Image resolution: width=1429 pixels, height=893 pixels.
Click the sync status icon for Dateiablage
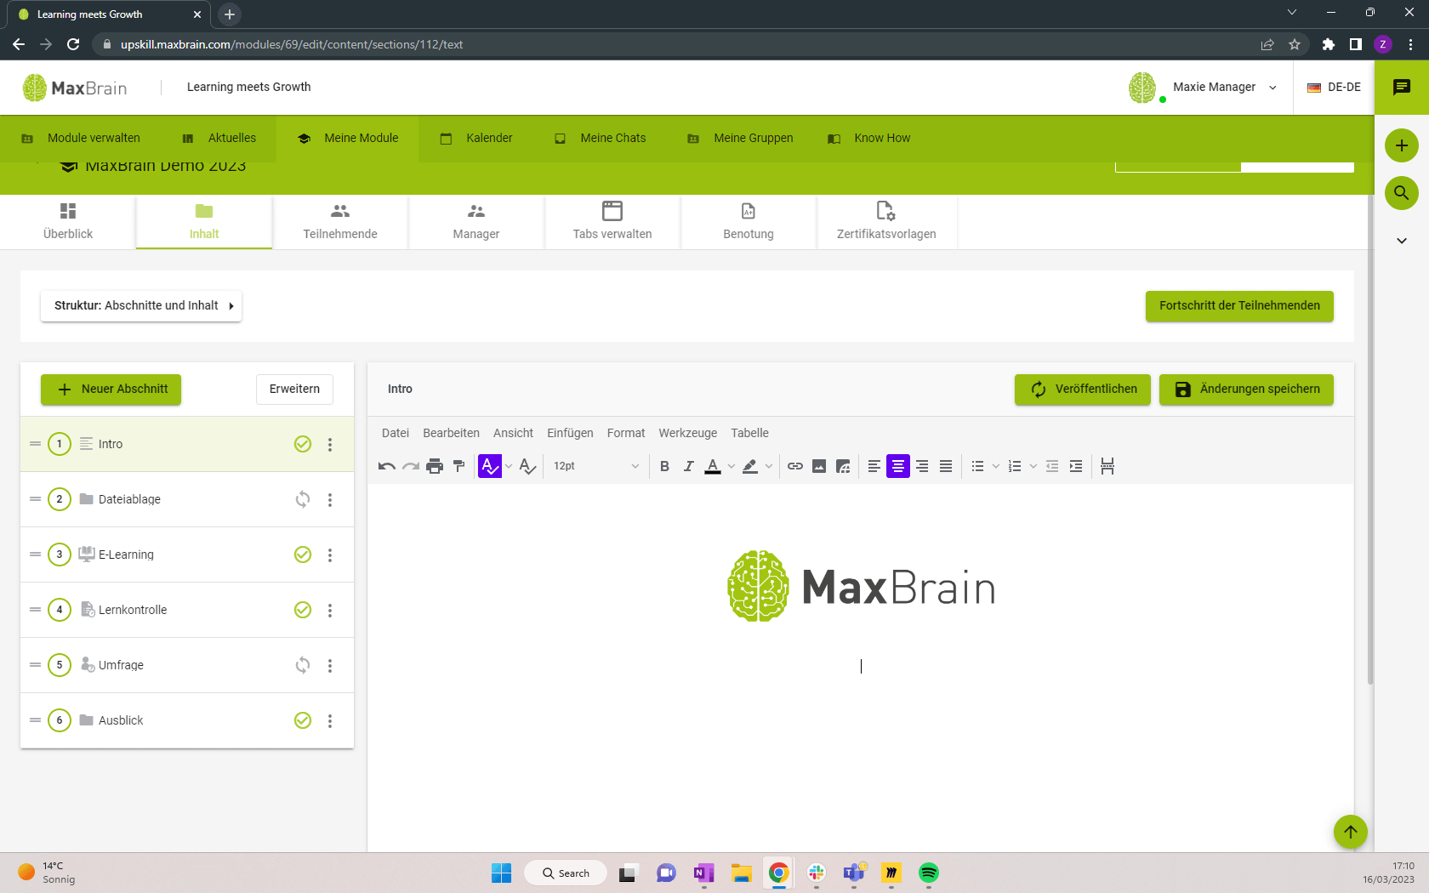coord(303,500)
